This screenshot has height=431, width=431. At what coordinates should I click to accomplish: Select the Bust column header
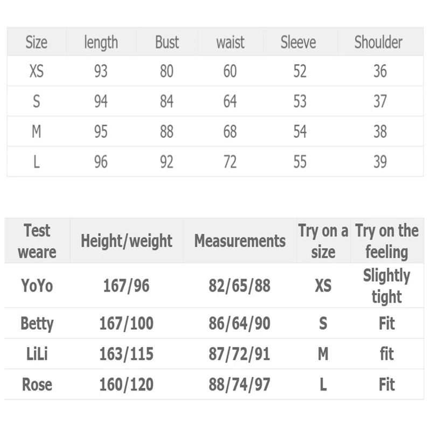167,42
